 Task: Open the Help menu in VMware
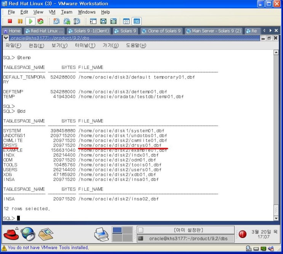[106, 12]
